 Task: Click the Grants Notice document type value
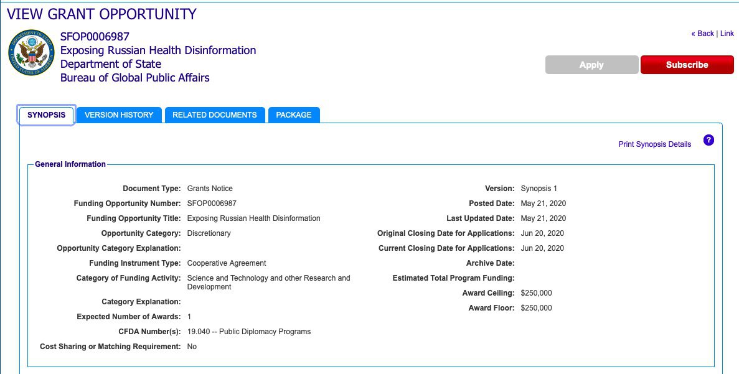click(210, 189)
